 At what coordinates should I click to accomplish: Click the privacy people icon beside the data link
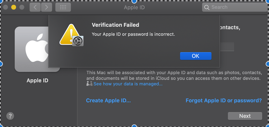coord(89,84)
